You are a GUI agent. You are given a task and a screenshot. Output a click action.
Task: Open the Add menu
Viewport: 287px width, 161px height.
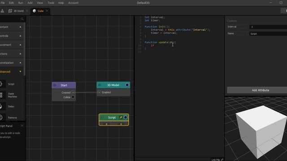pos(30,3)
